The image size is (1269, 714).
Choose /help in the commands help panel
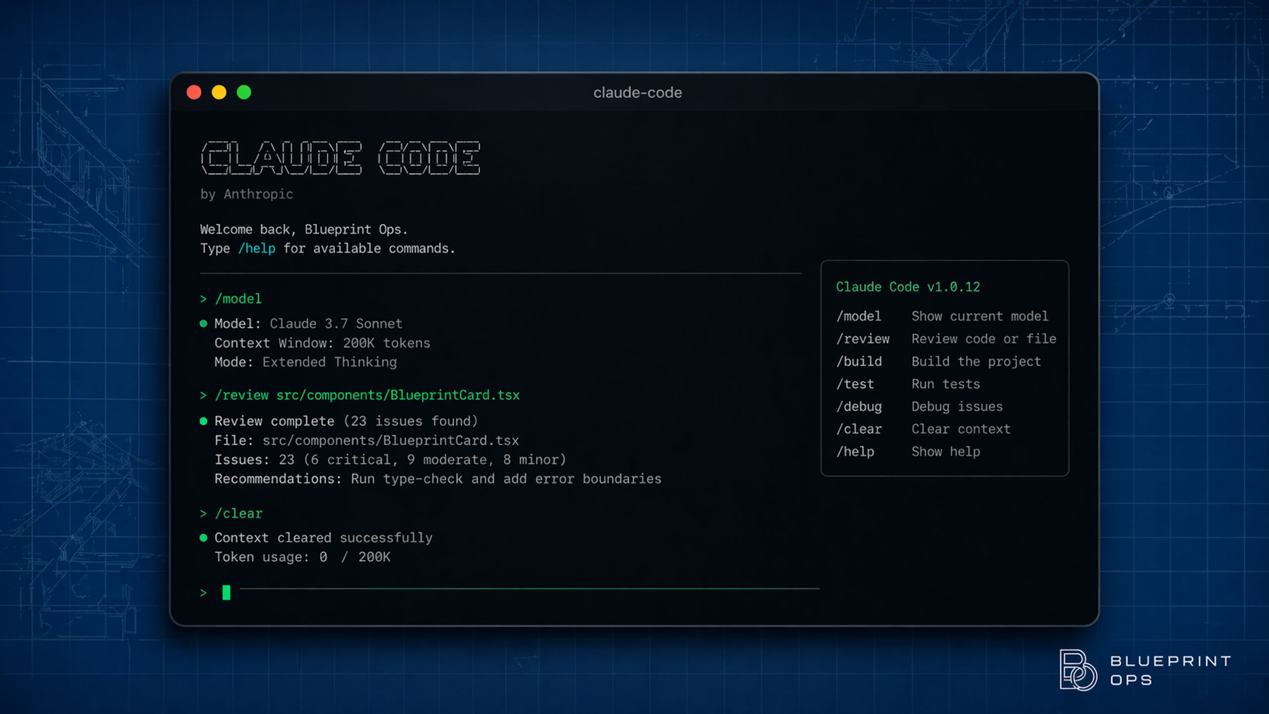coord(855,452)
